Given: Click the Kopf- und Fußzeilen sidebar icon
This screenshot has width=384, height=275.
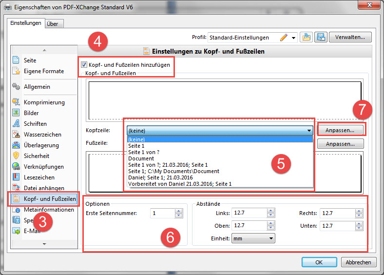Looking at the screenshot, I should pos(16,198).
